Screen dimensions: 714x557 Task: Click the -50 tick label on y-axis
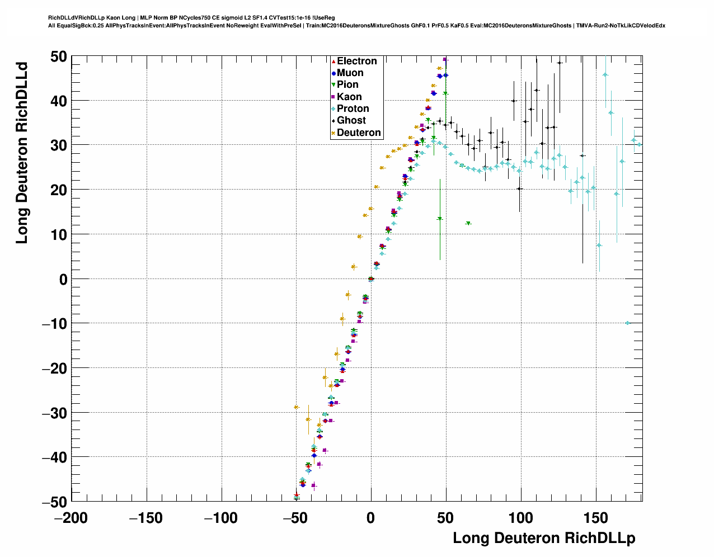[x=54, y=502]
